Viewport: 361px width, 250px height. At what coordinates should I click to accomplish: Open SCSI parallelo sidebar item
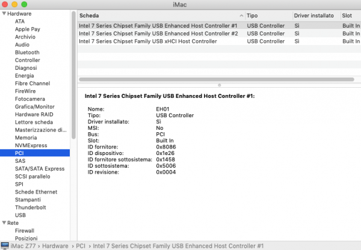click(x=32, y=177)
